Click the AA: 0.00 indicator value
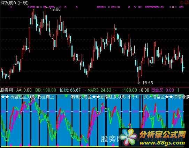This screenshot has width=189, height=148. click(24, 90)
